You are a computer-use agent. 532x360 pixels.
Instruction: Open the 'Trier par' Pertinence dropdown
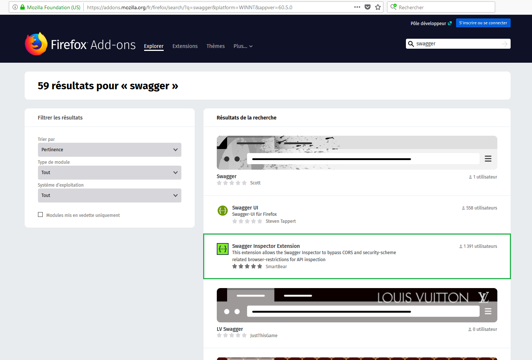tap(109, 150)
